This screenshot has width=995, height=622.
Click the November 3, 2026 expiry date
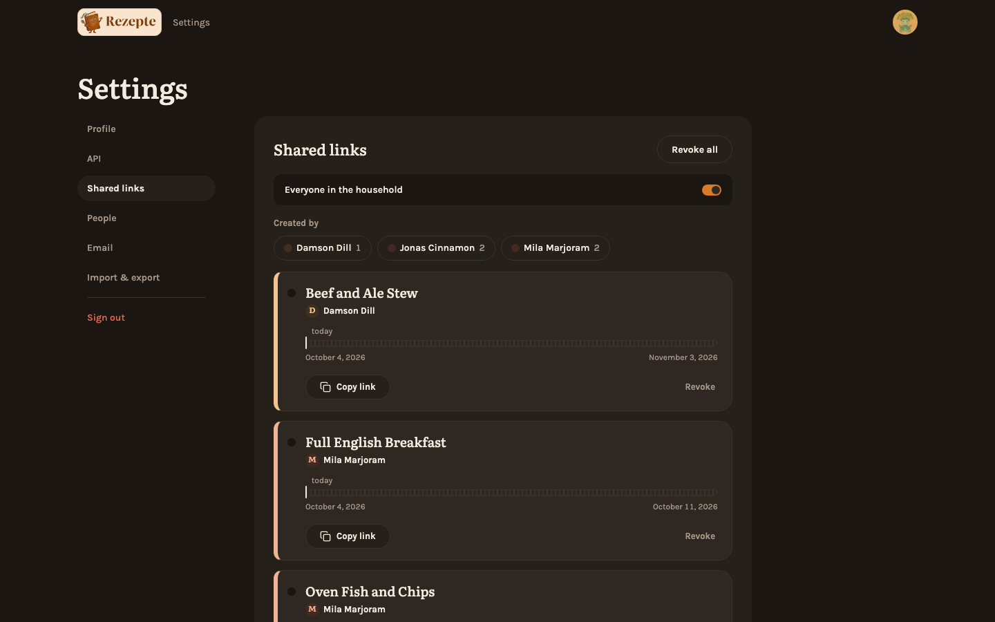(683, 358)
